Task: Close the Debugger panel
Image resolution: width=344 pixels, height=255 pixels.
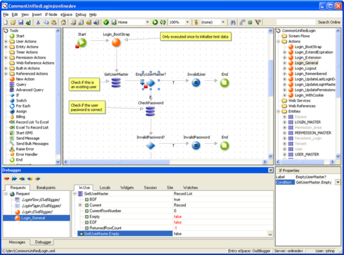Action: [x=271, y=170]
